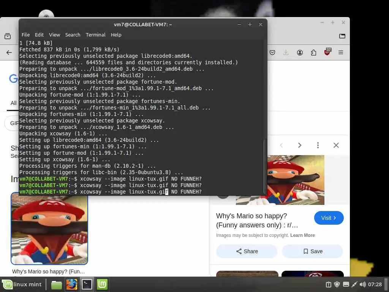Open Firefox recent browsing tabs icon
Screen dimensions: 389x292
click(8, 36)
